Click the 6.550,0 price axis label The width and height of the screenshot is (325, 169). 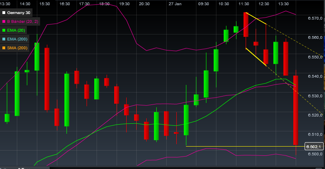click(x=315, y=57)
